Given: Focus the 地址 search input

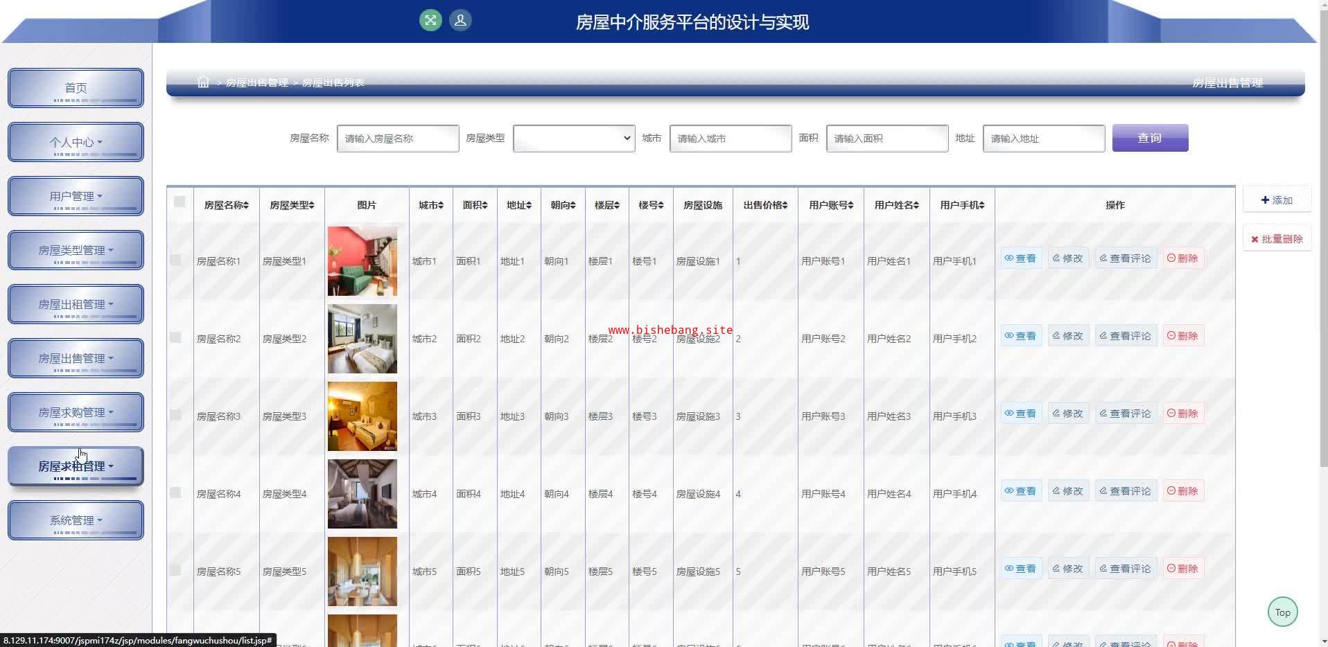Looking at the screenshot, I should point(1044,138).
